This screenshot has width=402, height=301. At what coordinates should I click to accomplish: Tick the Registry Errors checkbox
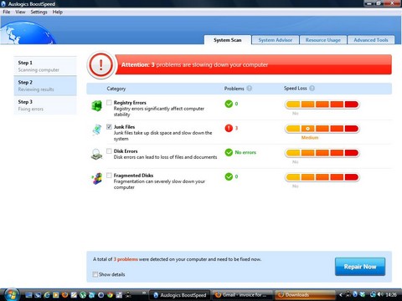(x=109, y=103)
